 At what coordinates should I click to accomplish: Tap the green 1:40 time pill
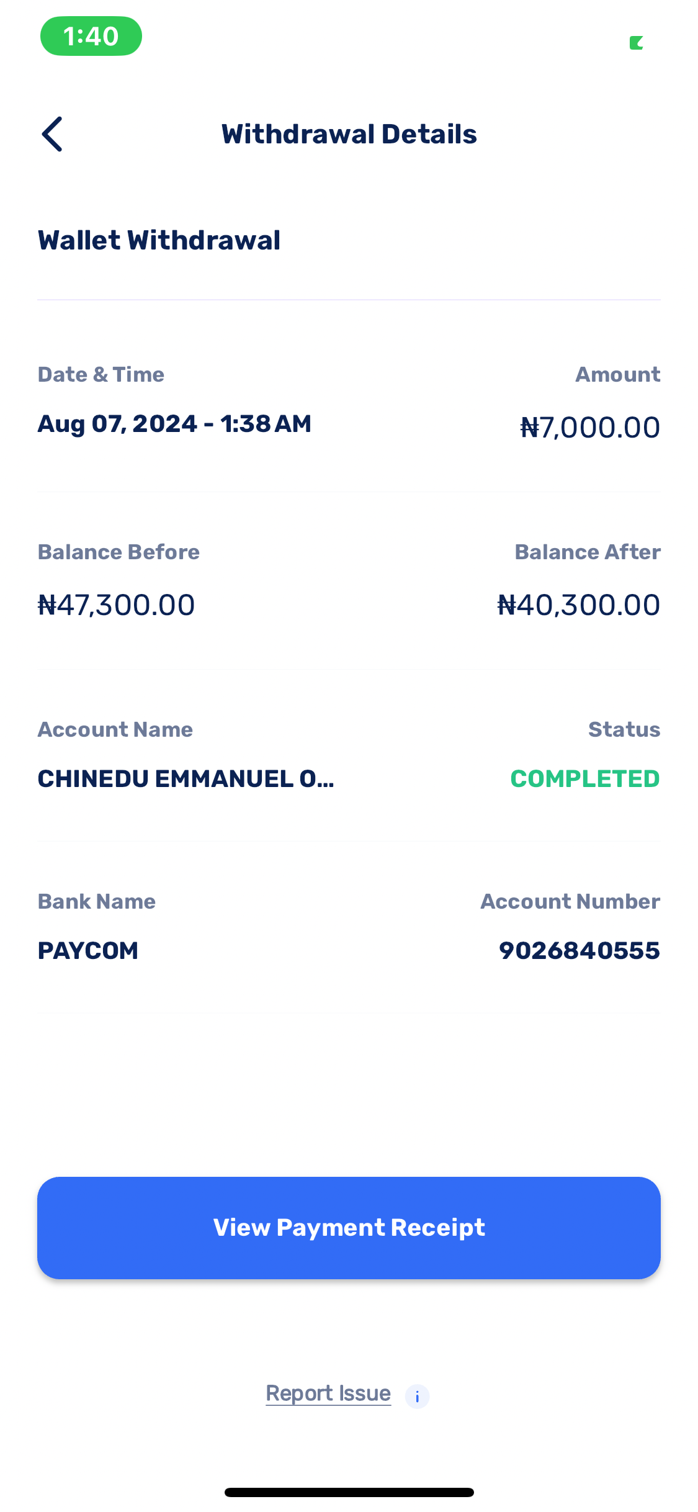pyautogui.click(x=91, y=36)
